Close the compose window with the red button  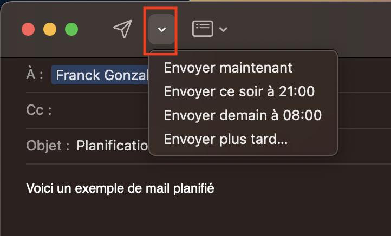28,29
